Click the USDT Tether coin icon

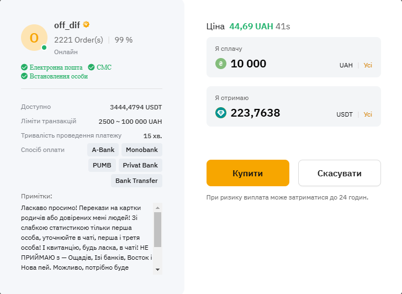pos(221,113)
